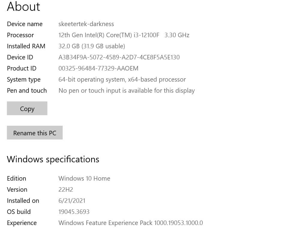The width and height of the screenshot is (287, 231).
Task: Click the System type value 64-bit operating system
Action: tap(122, 79)
